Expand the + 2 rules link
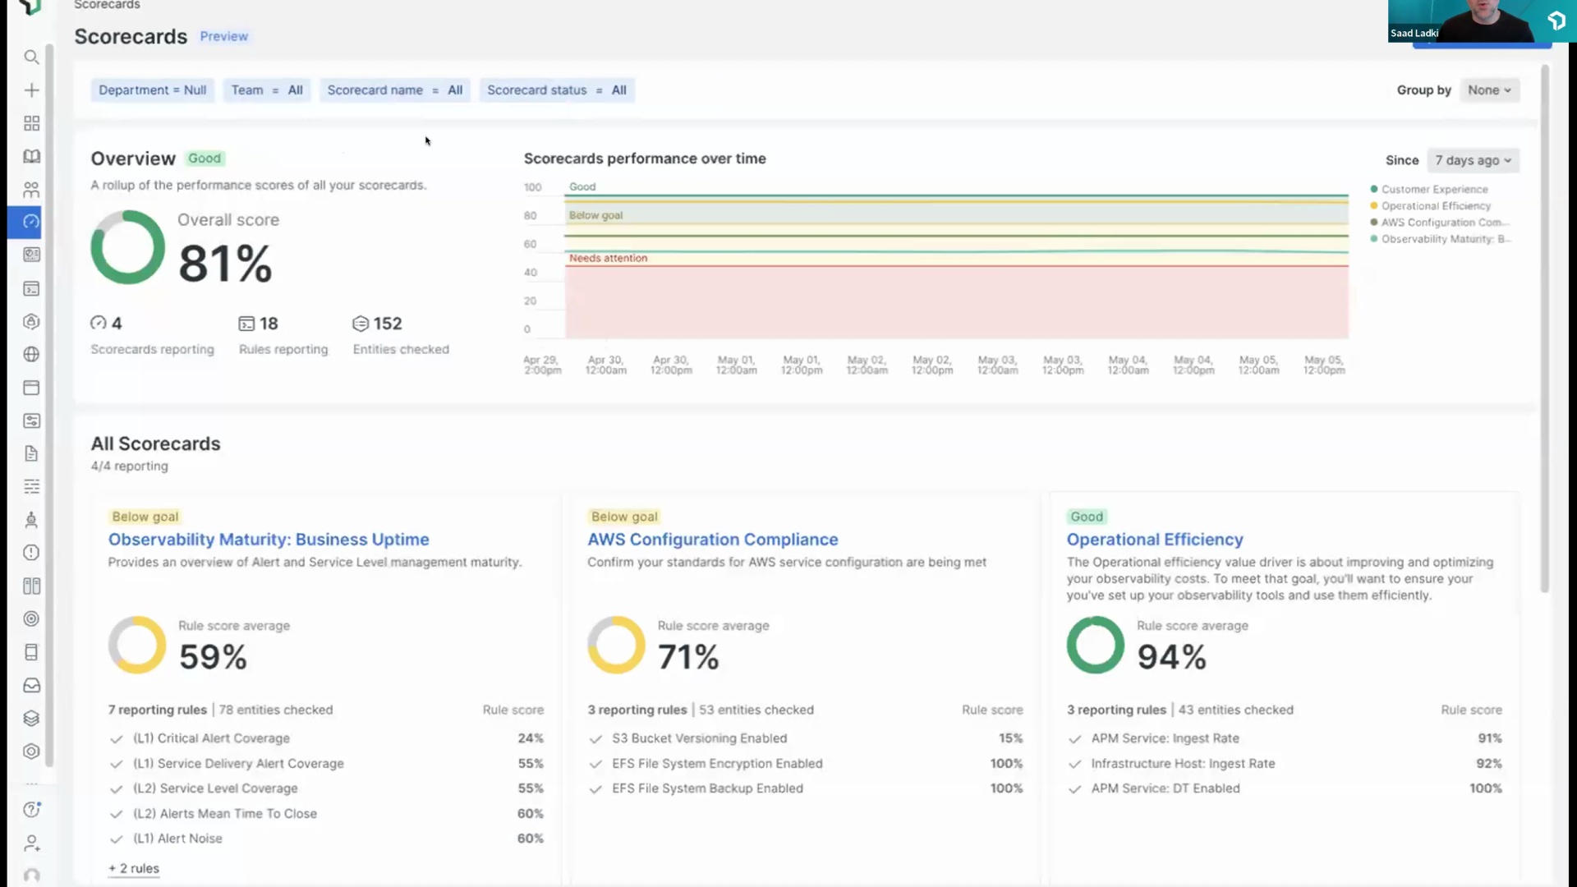The image size is (1577, 887). (x=134, y=868)
